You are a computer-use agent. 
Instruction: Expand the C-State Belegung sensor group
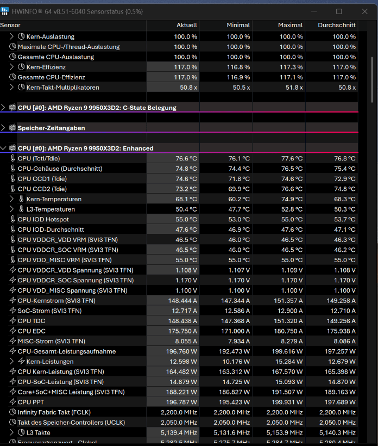(x=3, y=108)
